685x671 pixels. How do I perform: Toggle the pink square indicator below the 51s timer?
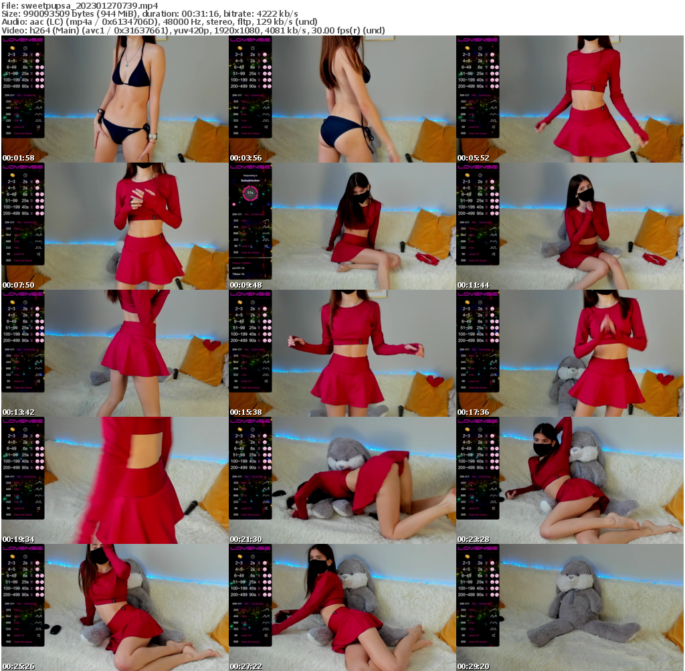point(234,205)
